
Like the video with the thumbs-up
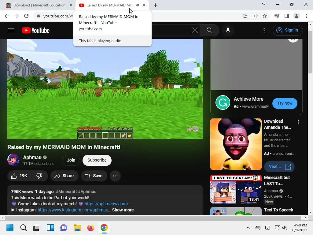pyautogui.click(x=19, y=176)
